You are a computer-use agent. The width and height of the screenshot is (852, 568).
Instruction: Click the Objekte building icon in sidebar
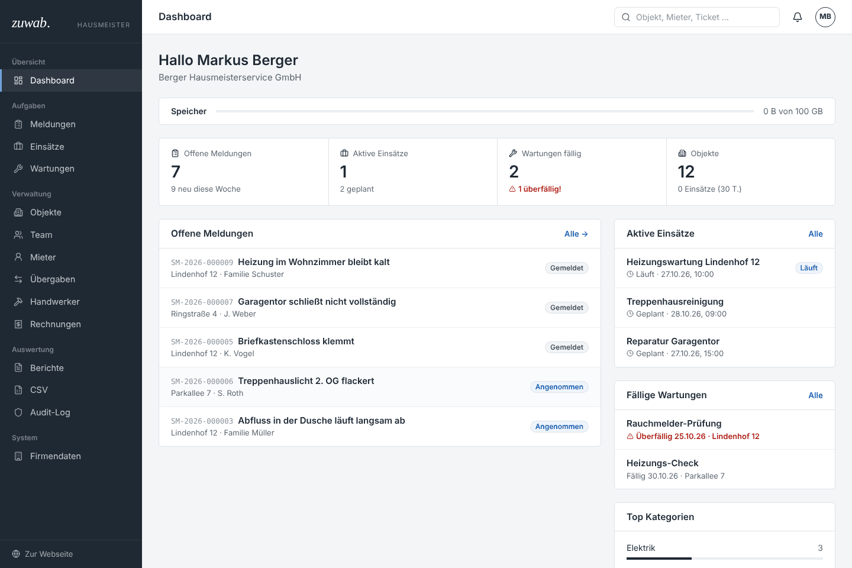18,212
